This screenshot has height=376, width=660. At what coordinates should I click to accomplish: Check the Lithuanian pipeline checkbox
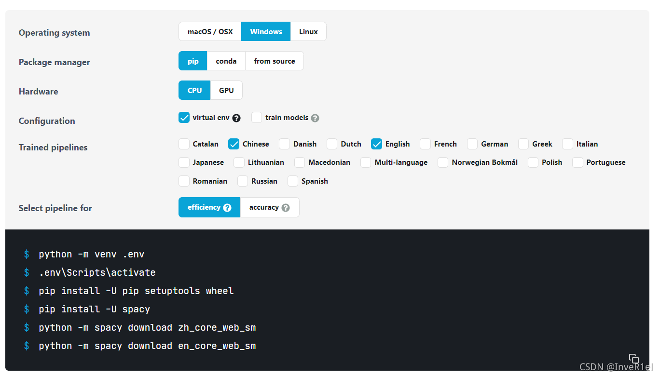pos(239,162)
